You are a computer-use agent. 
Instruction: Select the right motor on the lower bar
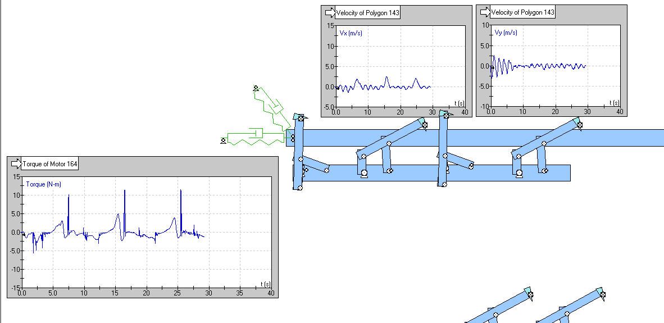coord(519,175)
